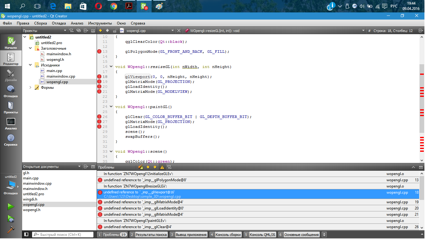Run the project with green arrow
Screen dimensions: 426x239
coord(11,206)
